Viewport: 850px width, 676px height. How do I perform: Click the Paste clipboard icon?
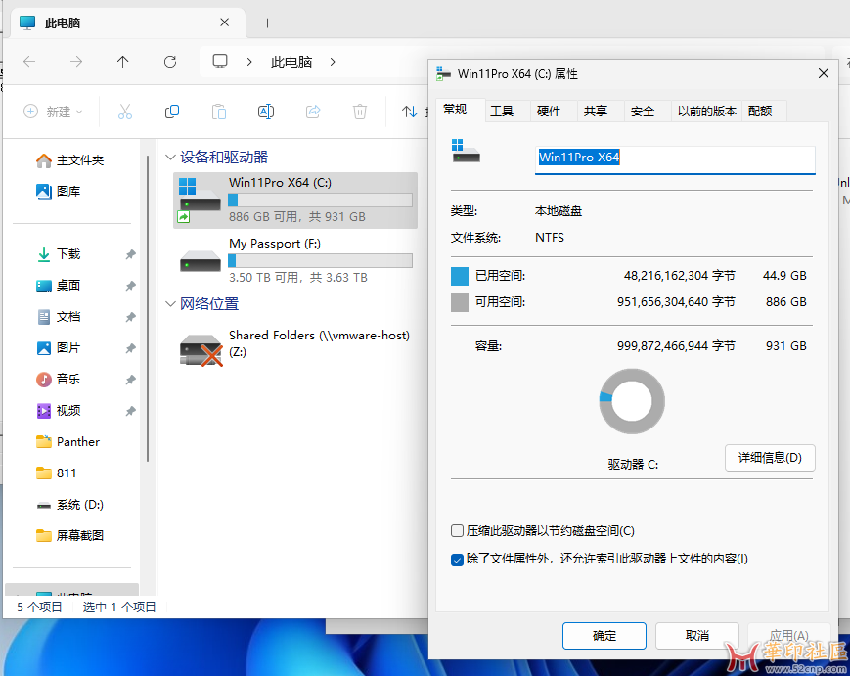pyautogui.click(x=219, y=112)
